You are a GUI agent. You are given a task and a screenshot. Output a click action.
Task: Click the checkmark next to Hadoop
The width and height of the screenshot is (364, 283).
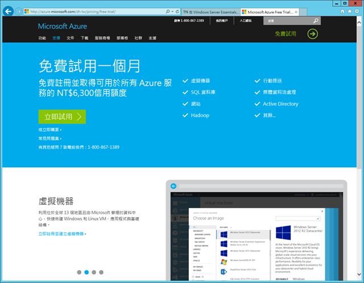pyautogui.click(x=185, y=115)
